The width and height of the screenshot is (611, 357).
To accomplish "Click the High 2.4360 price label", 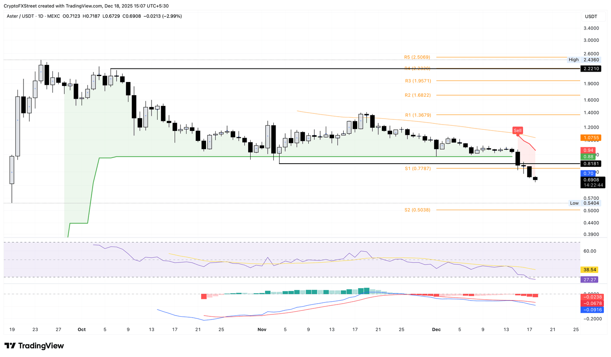I will [x=591, y=60].
